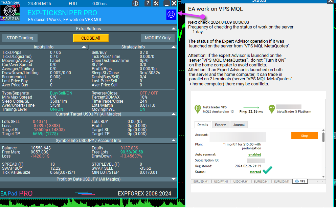Click the VPS details vertical scrollbar
Screen dimensions: 336x208
(x=323, y=153)
